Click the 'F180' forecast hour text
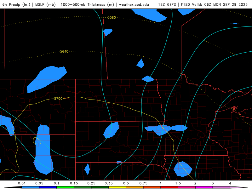252x189 pixels. pyautogui.click(x=185, y=4)
